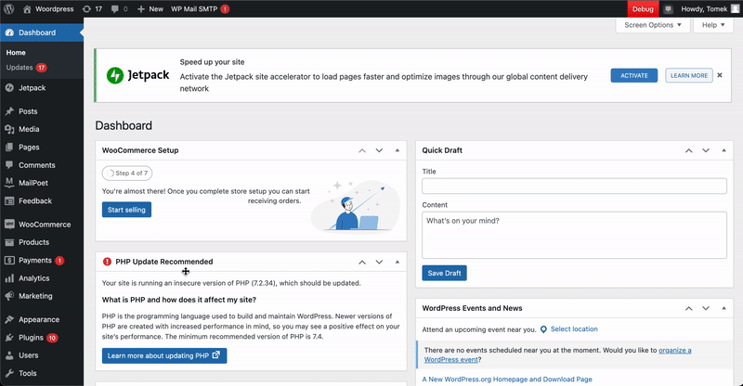Focus the Quick Draft Title field
Viewport: 743px width, 386px height.
574,186
